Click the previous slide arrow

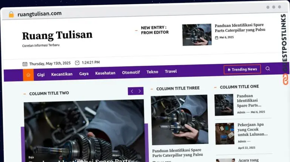(132, 91)
